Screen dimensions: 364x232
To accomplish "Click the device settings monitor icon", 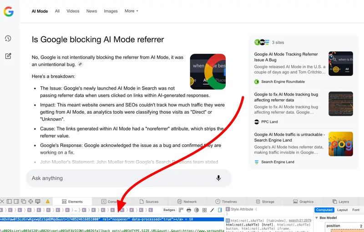I will coord(38,202).
